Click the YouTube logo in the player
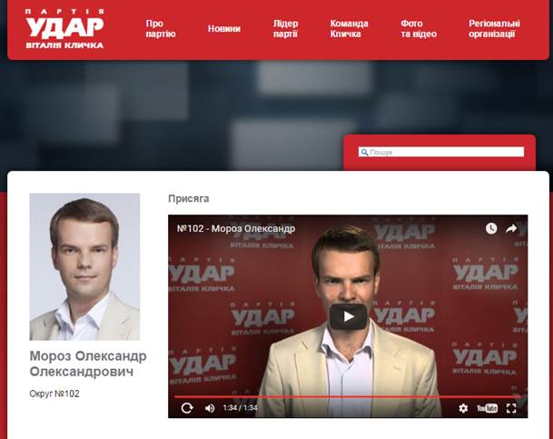The width and height of the screenshot is (553, 439). coord(487,408)
